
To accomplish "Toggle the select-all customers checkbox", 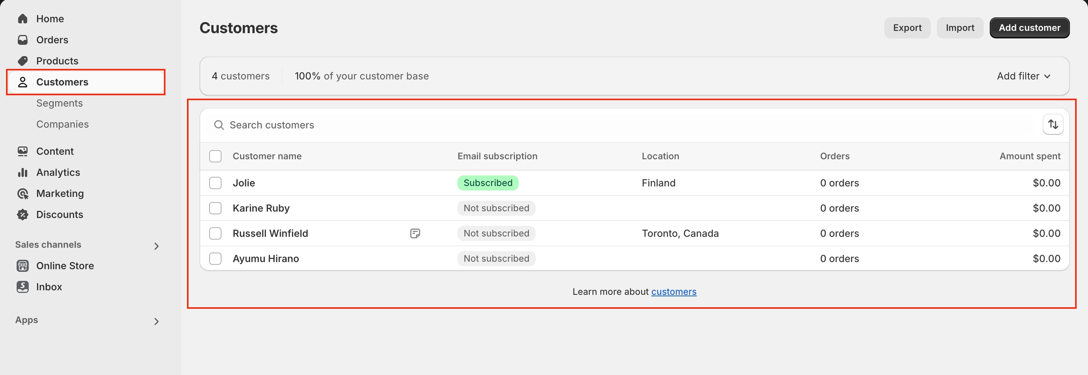I will coord(215,156).
